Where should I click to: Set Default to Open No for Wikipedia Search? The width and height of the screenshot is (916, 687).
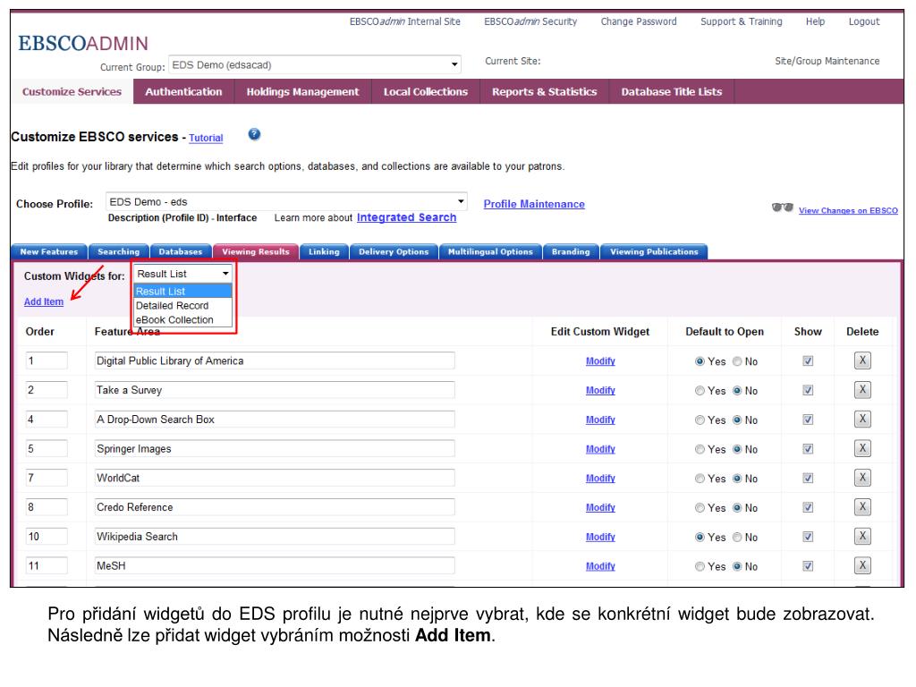737,537
